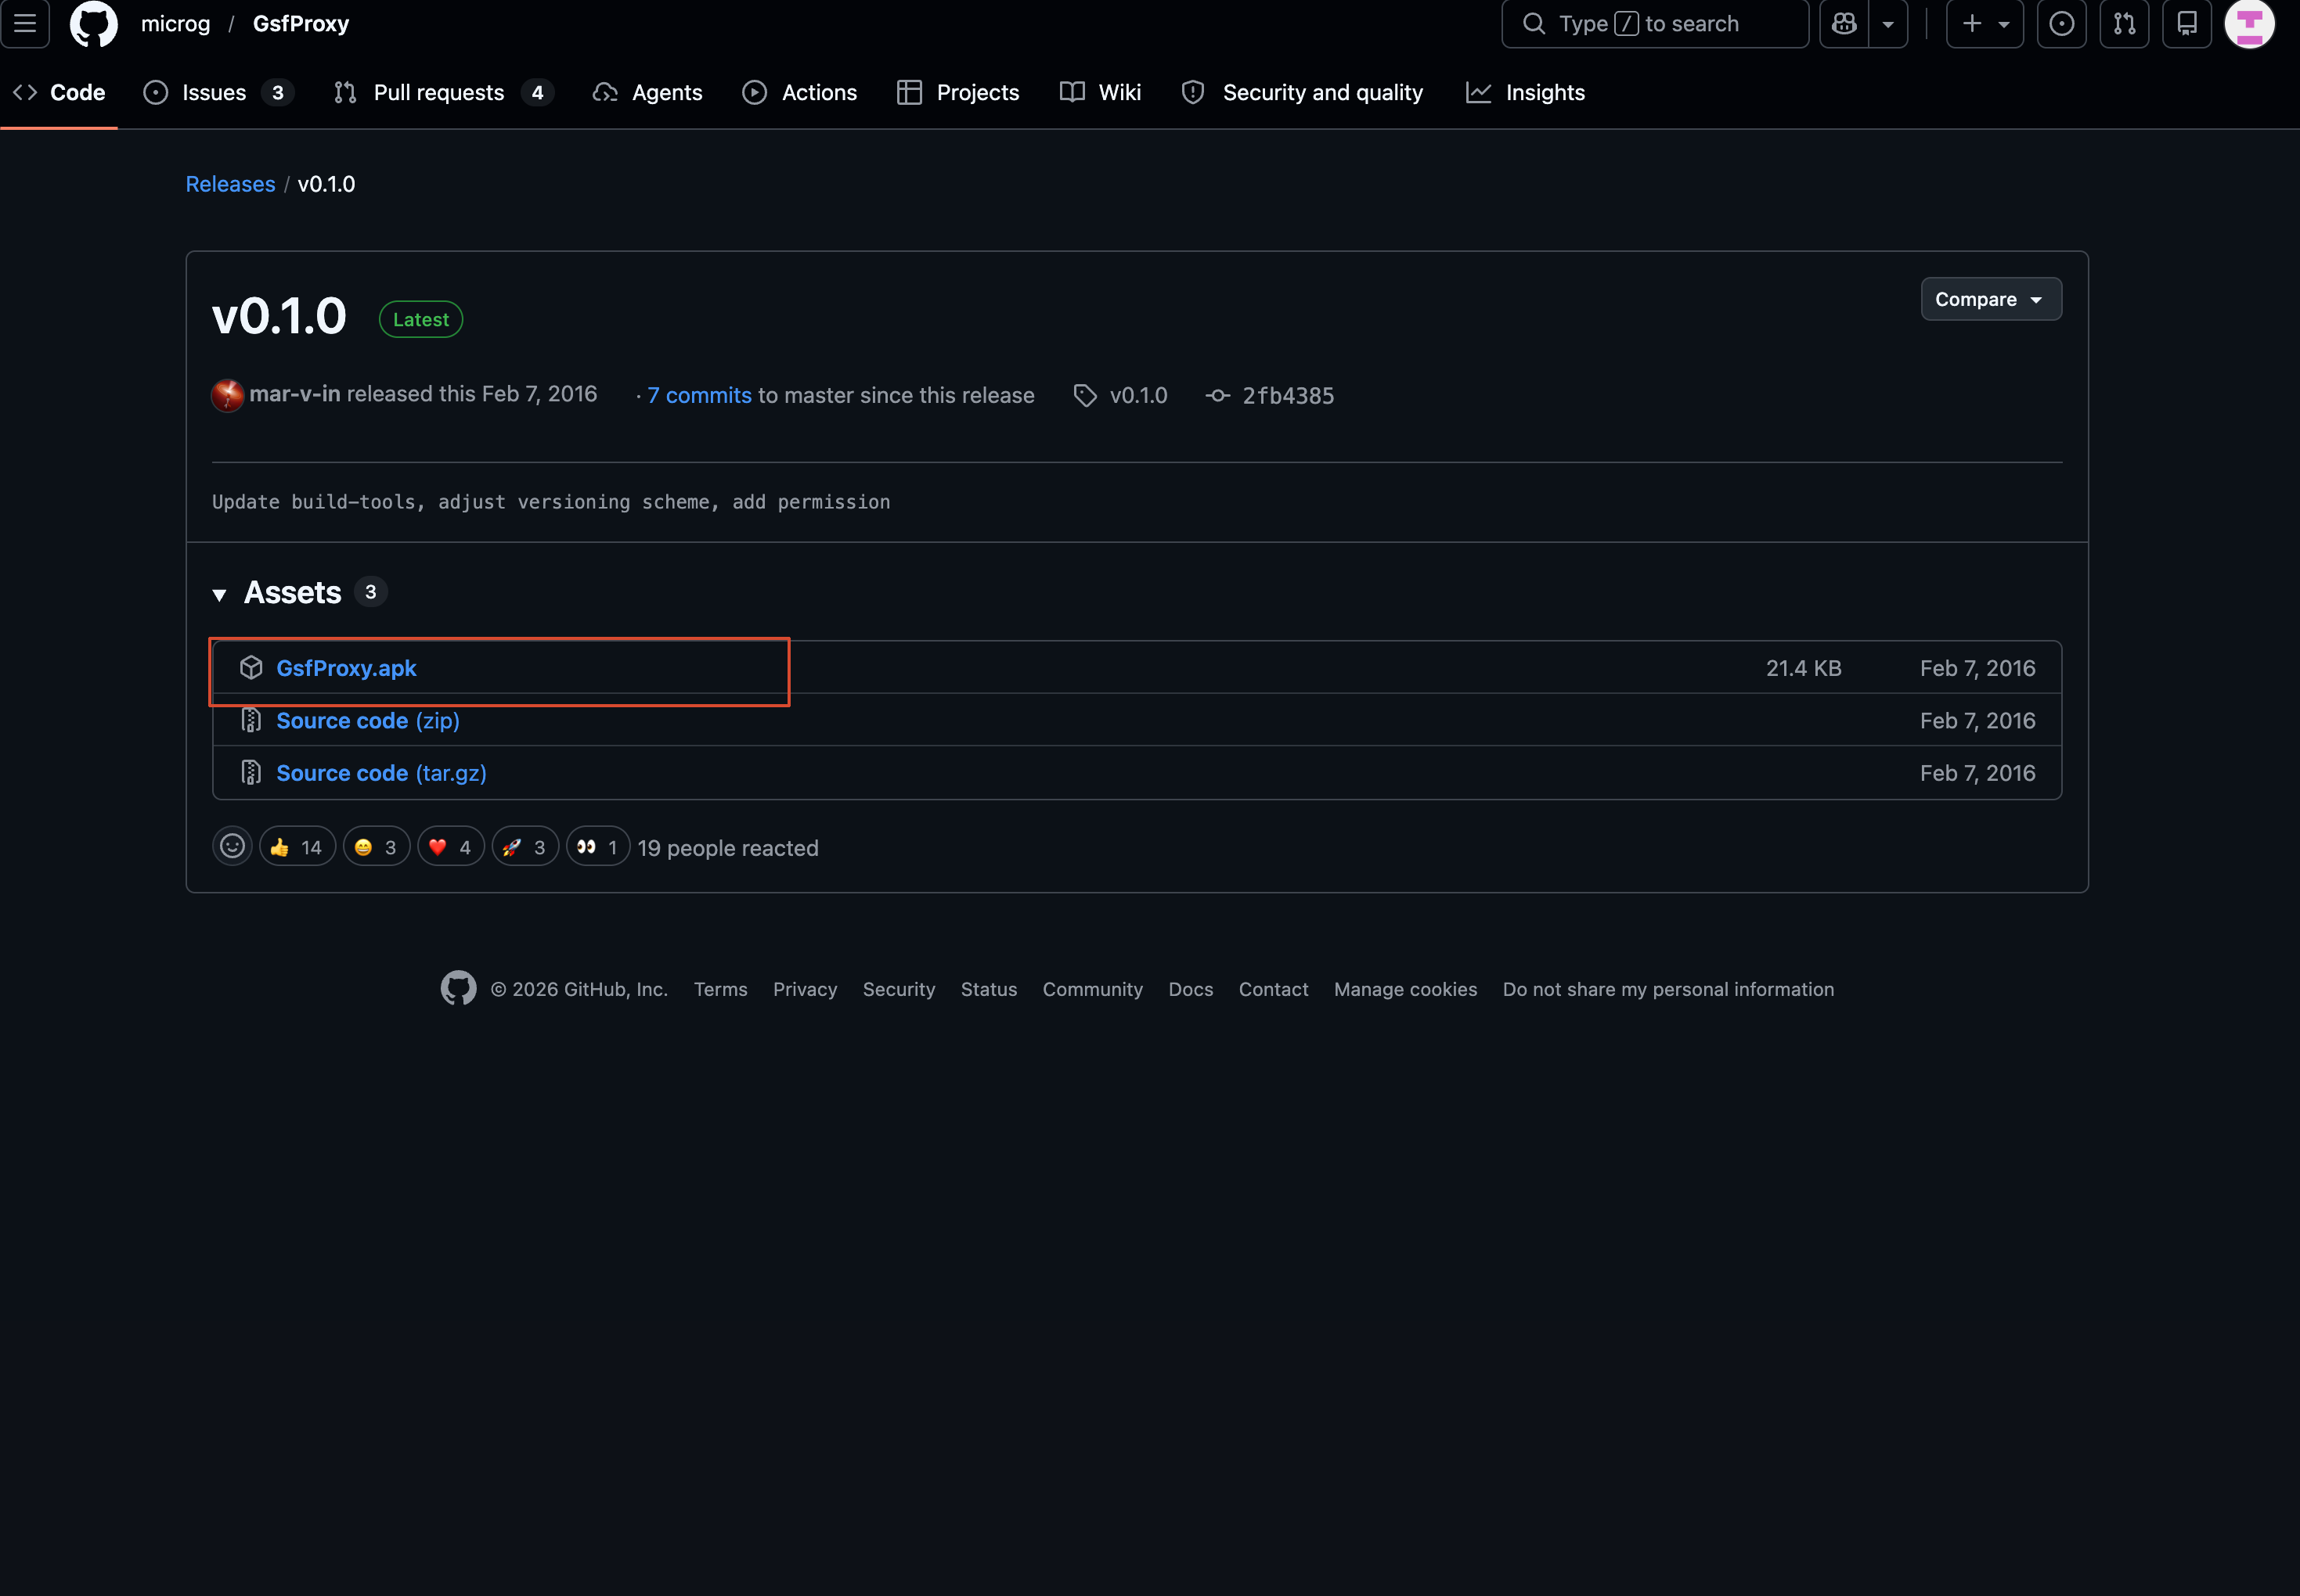View the 7 commits since release

pyautogui.click(x=698, y=396)
